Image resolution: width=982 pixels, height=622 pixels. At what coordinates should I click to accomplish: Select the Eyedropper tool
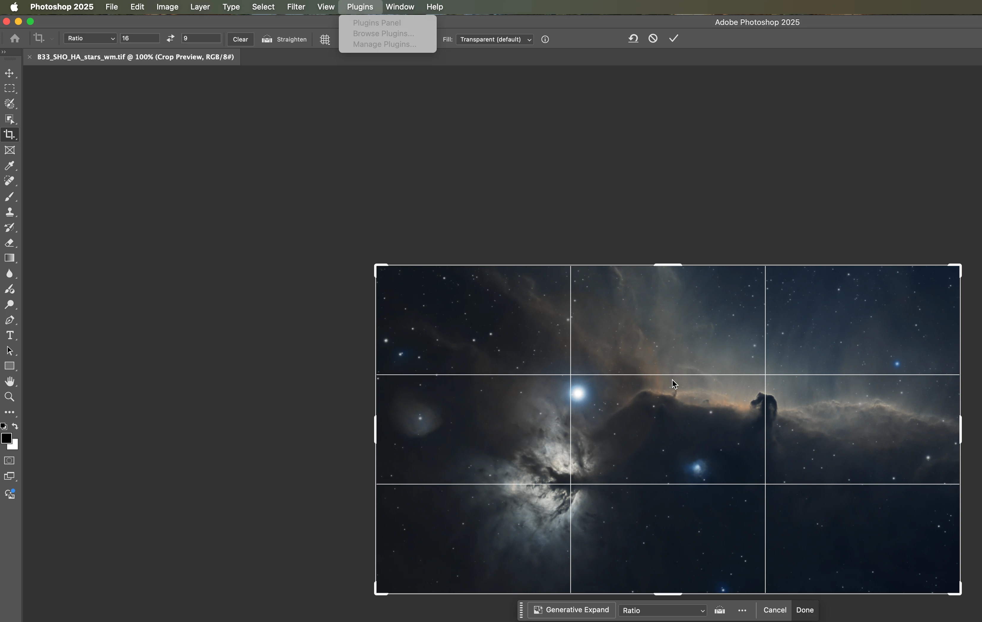coord(9,165)
